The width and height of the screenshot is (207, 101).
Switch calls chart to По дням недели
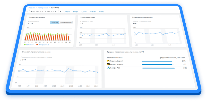[x=66, y=22]
